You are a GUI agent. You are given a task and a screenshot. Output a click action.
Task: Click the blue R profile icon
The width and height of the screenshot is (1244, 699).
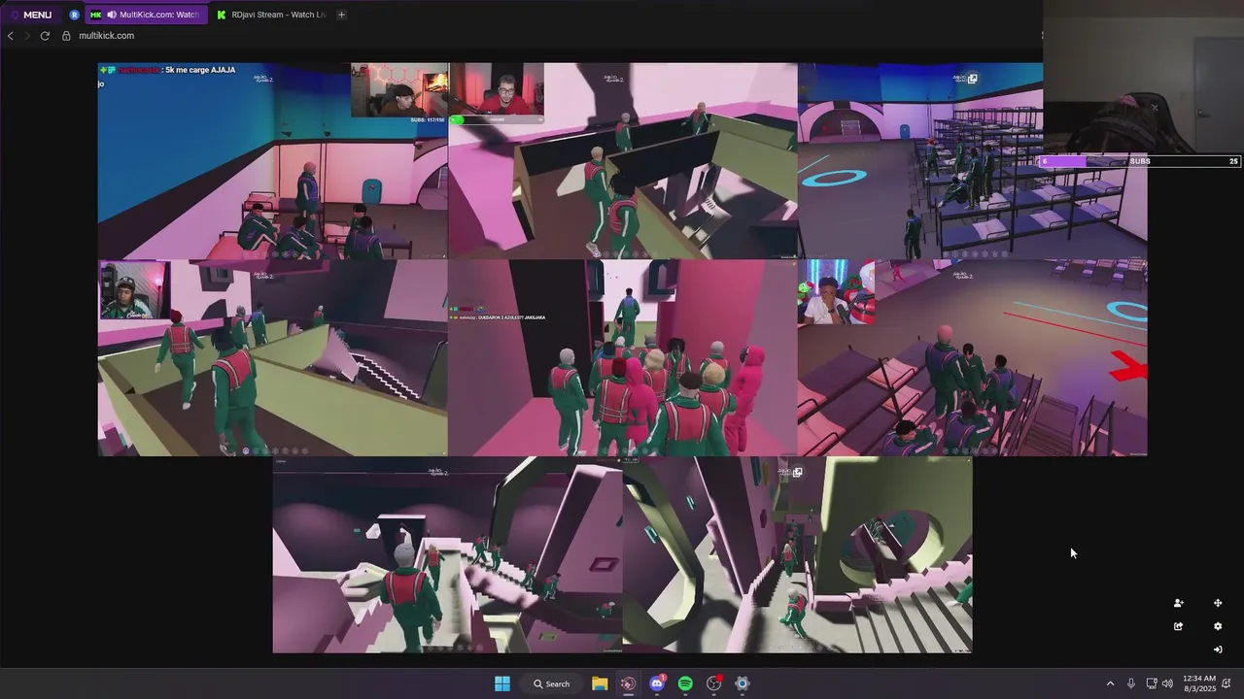(x=75, y=15)
